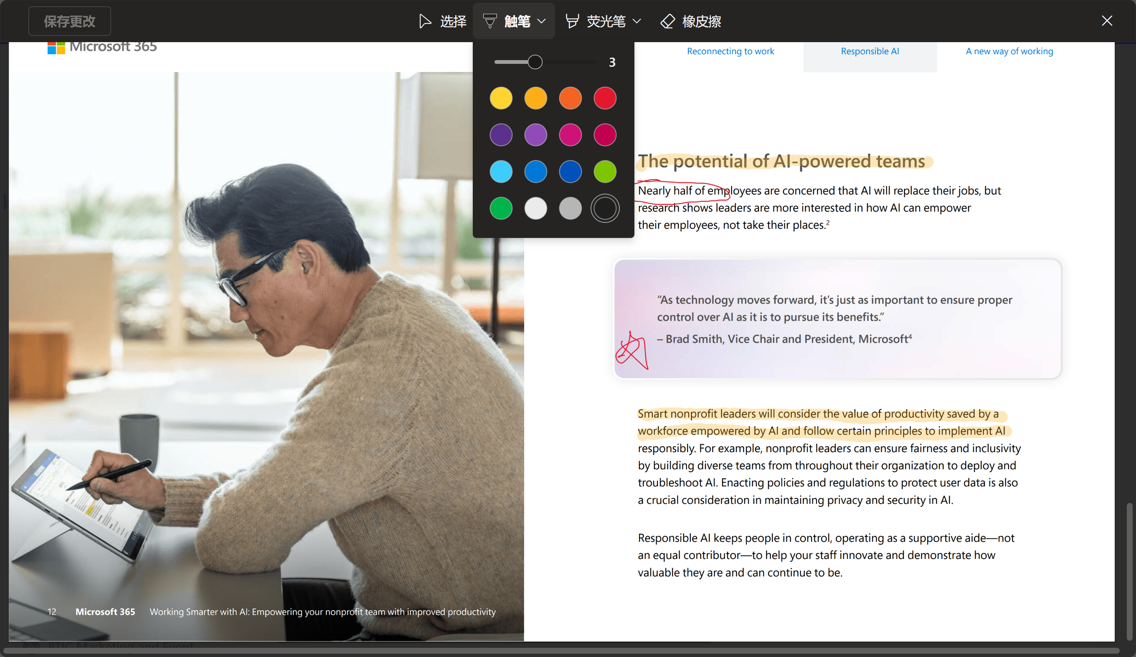Select the dark purple color swatch
1136x657 pixels.
click(501, 135)
